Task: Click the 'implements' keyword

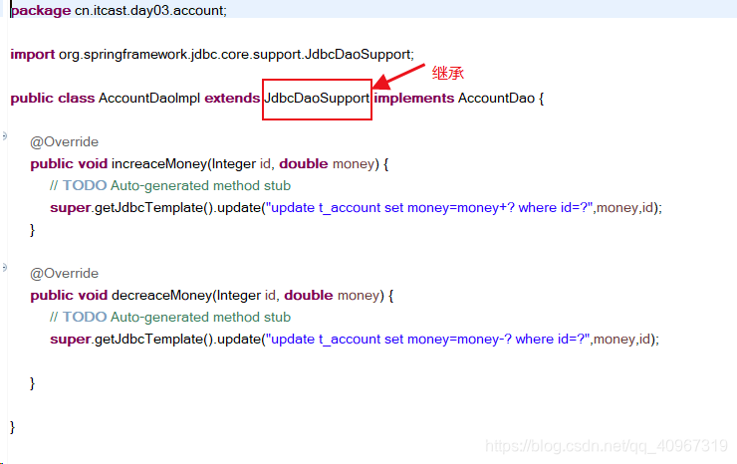Action: tap(413, 98)
